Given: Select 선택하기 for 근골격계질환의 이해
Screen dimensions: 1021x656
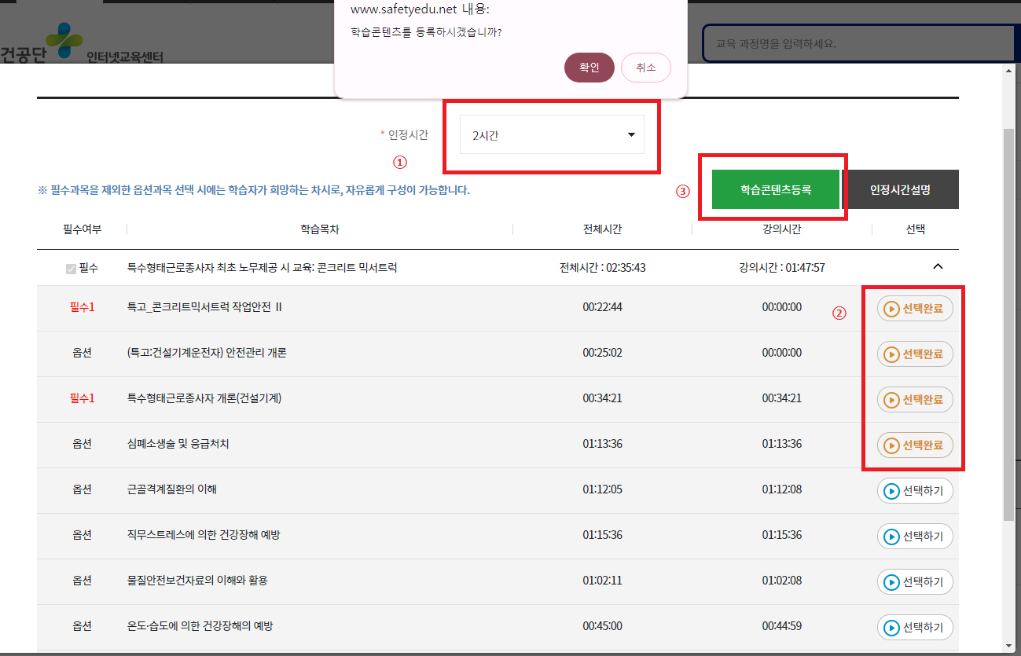Looking at the screenshot, I should [914, 490].
